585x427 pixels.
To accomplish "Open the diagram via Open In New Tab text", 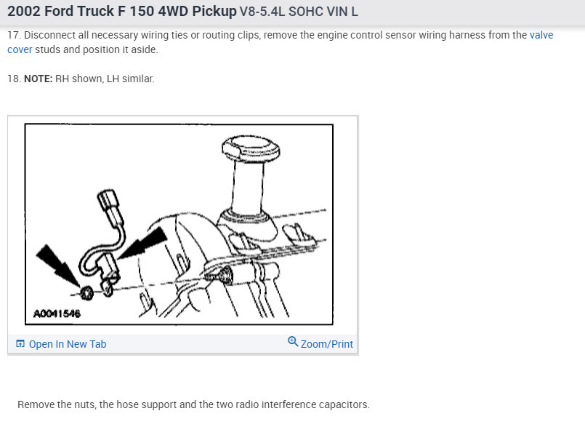I will (x=68, y=344).
